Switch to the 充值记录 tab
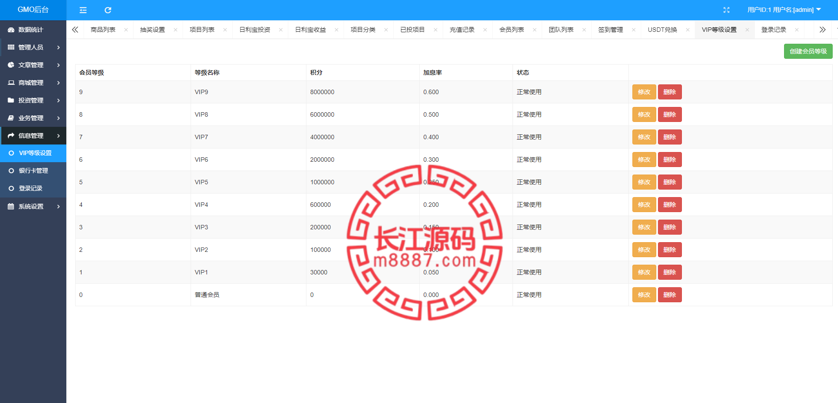The width and height of the screenshot is (838, 403). tap(462, 30)
